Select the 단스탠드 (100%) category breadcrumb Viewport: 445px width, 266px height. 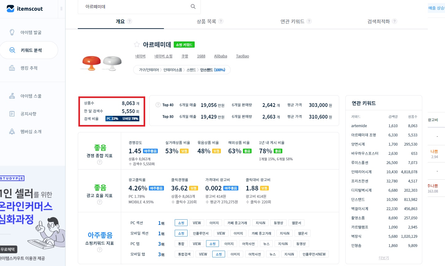coord(213,70)
